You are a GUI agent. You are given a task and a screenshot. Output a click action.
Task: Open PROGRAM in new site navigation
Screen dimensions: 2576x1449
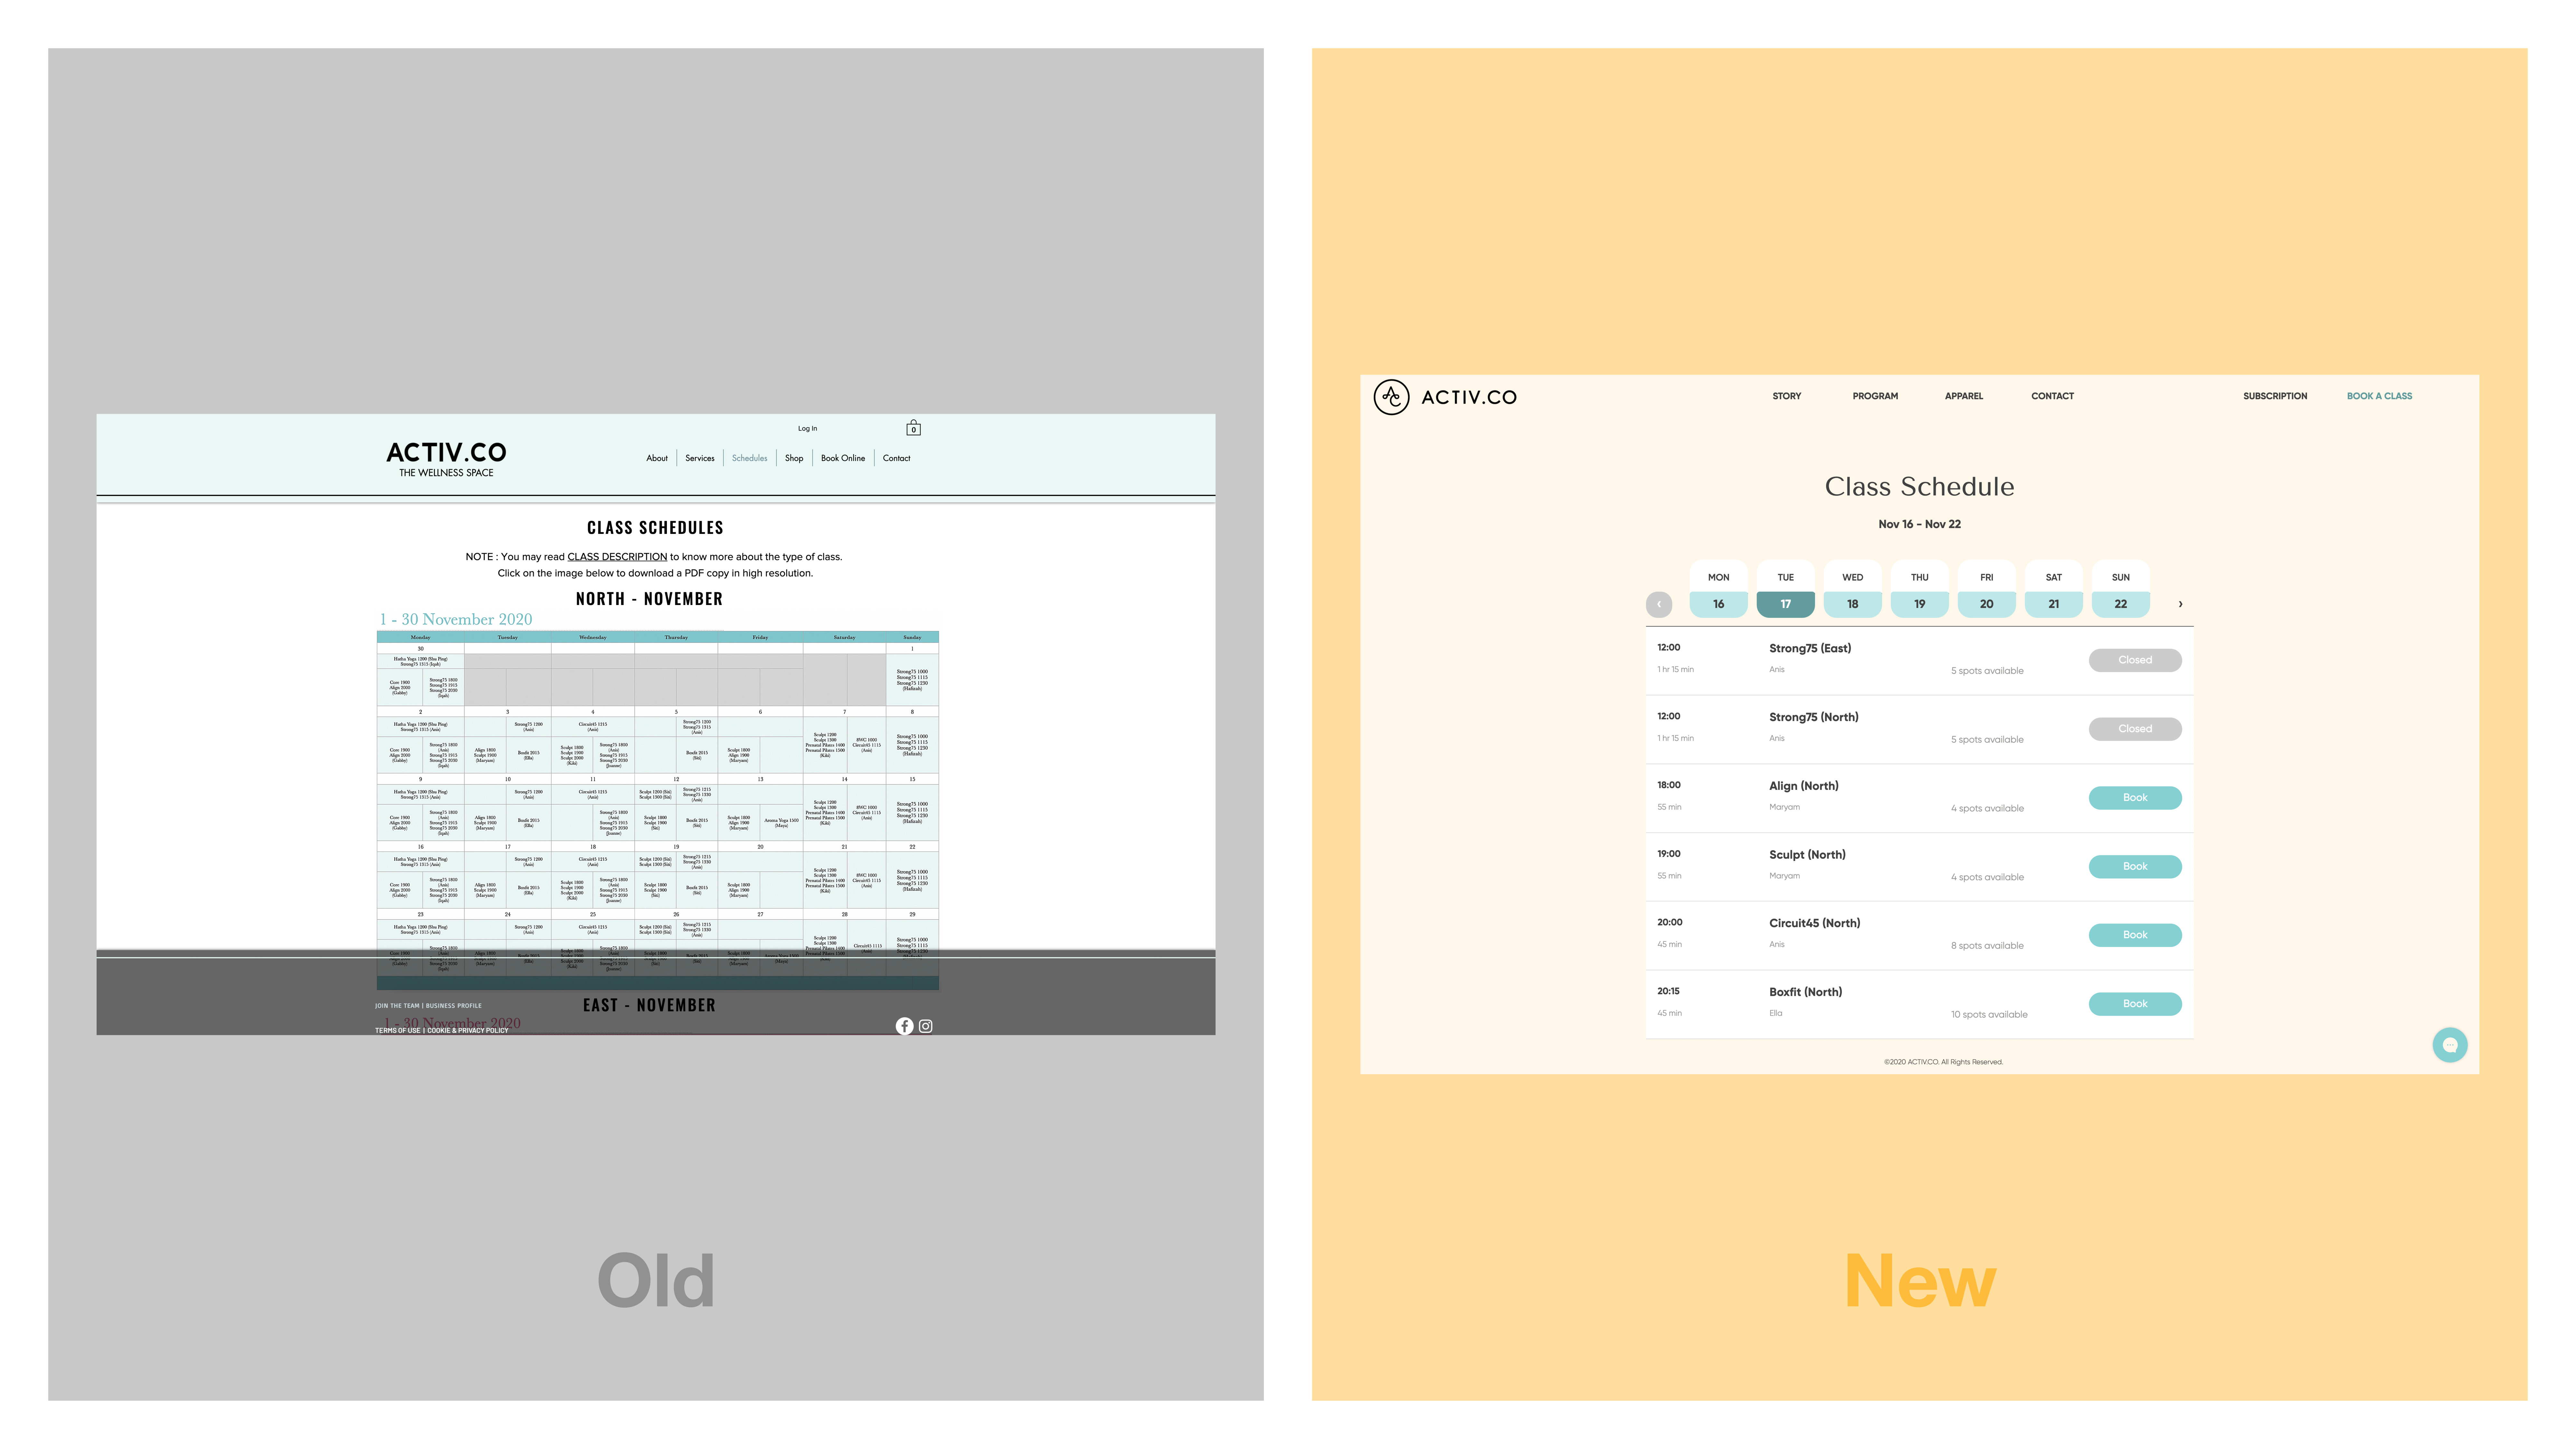click(1875, 396)
